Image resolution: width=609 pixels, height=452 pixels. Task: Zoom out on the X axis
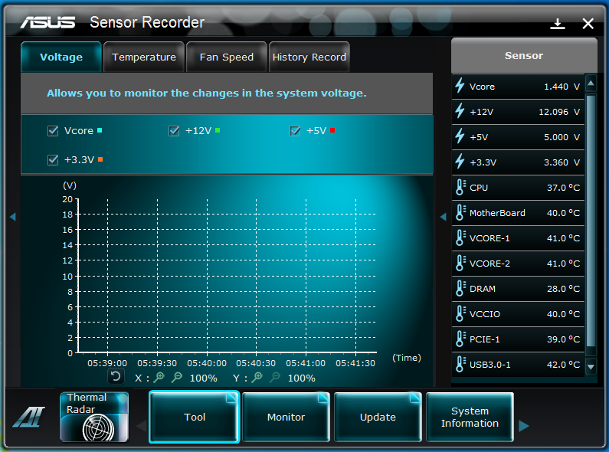[x=177, y=377]
